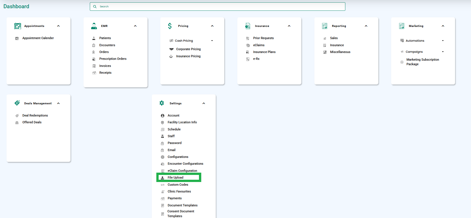Open Consent Document Templates
Screen dimensions: 471x218
point(181,214)
